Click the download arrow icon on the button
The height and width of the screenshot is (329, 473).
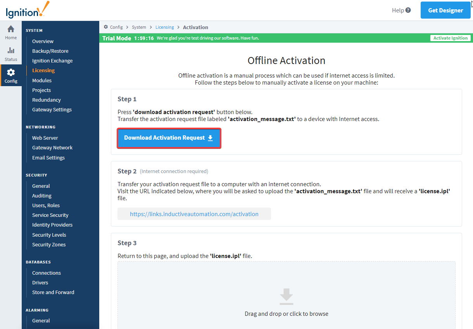point(210,138)
